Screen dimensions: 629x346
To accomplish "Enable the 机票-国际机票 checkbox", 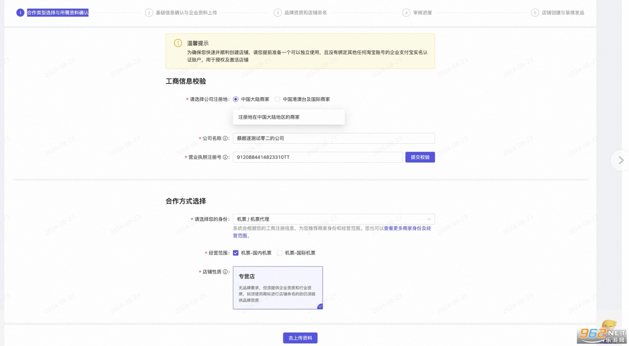I will (279, 253).
